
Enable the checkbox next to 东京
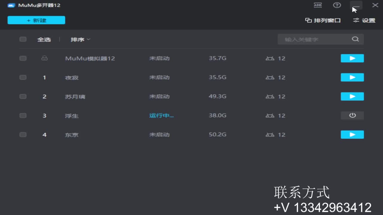[23, 135]
